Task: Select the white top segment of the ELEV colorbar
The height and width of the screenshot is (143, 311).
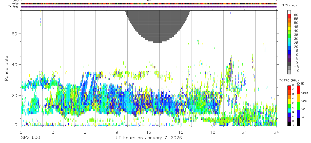Action: click(x=289, y=12)
